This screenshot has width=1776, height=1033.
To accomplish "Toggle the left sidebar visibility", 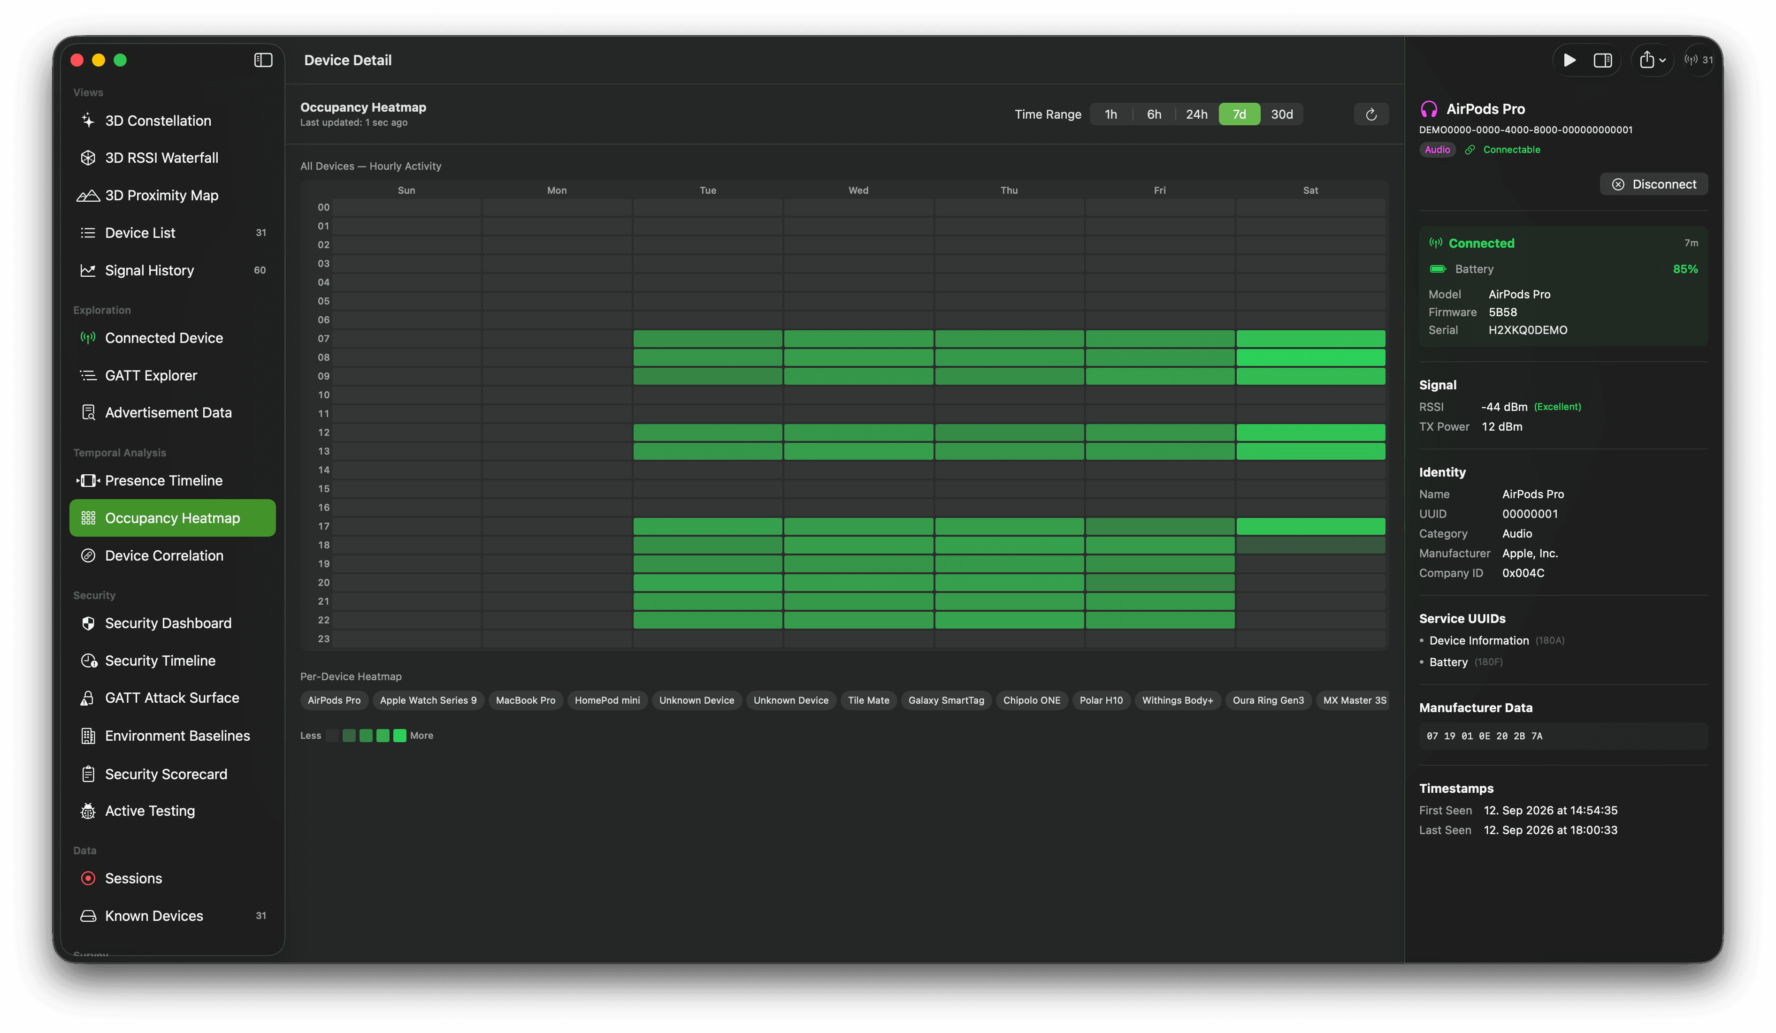I will pos(263,60).
